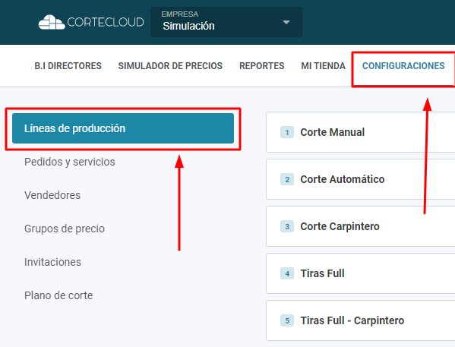
Task: Open the Simulación company selector
Action: pyautogui.click(x=226, y=22)
